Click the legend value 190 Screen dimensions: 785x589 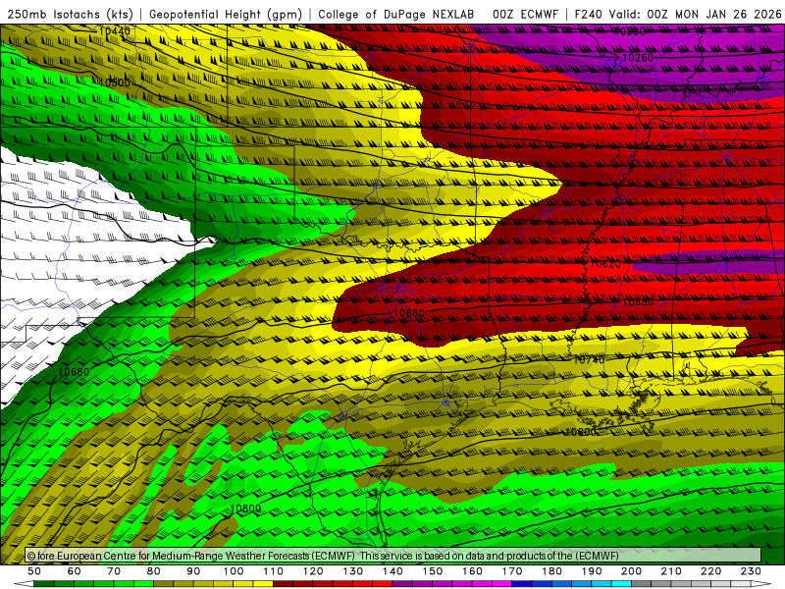click(x=592, y=571)
